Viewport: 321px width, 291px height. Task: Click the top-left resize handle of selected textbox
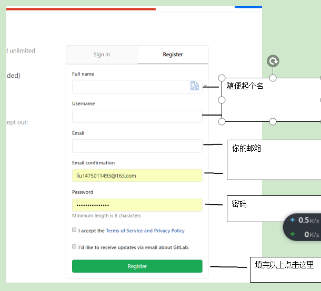(x=222, y=78)
